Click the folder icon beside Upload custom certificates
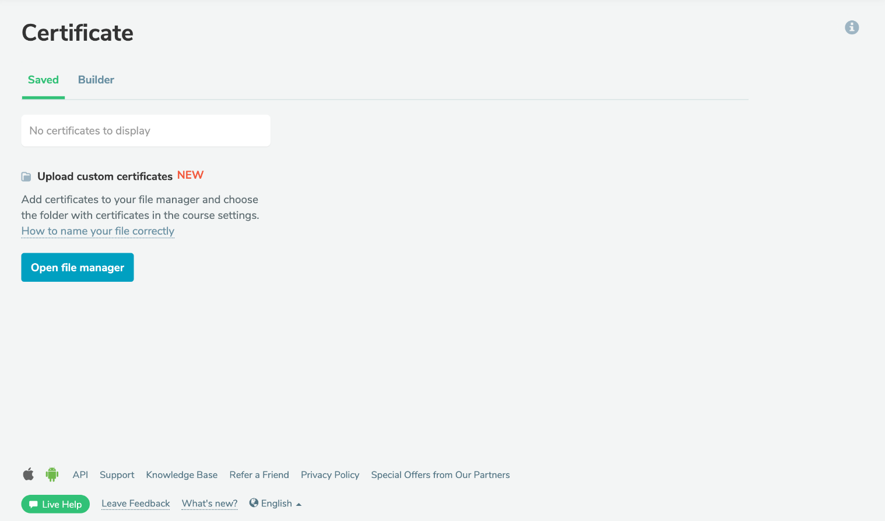Image resolution: width=885 pixels, height=521 pixels. 26,176
